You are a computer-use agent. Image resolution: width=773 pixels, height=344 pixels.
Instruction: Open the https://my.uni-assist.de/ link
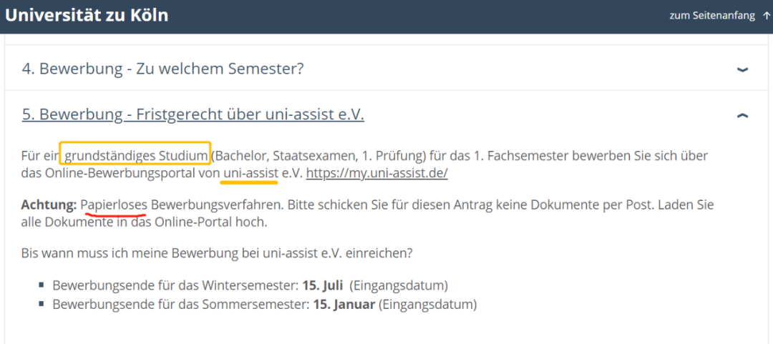pos(377,173)
